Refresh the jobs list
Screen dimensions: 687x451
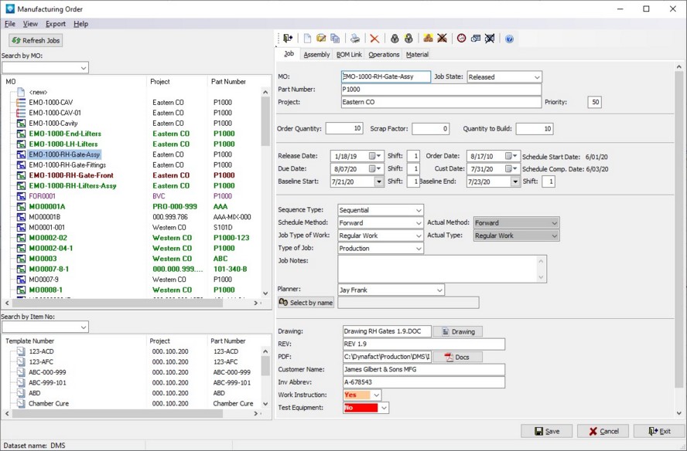pos(36,40)
